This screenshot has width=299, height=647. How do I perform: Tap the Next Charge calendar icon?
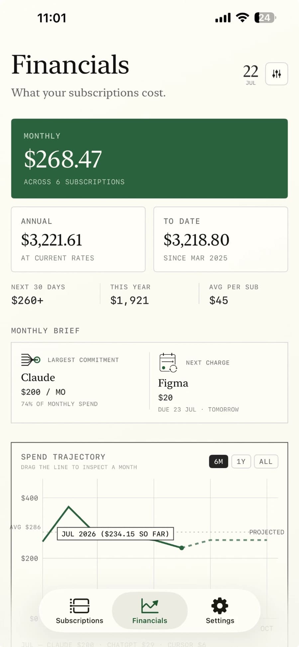click(x=168, y=362)
